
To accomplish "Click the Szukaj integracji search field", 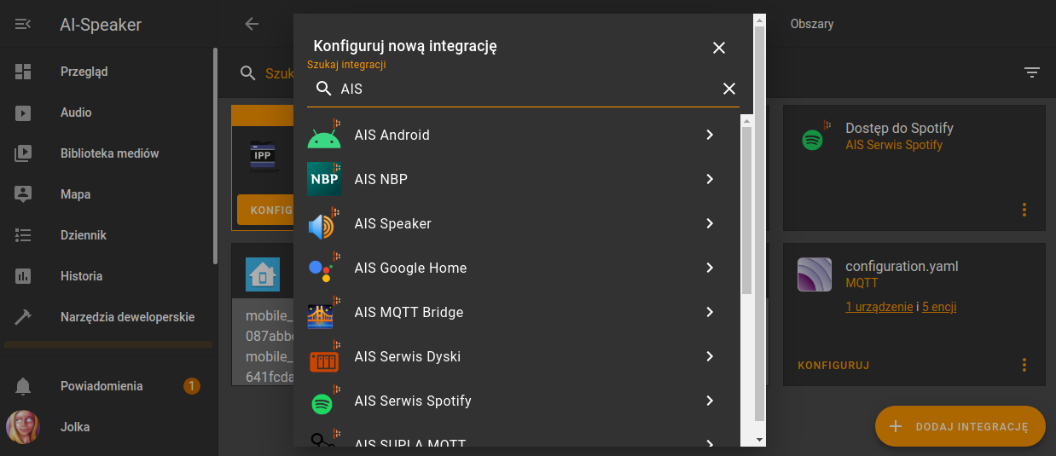I will (529, 89).
